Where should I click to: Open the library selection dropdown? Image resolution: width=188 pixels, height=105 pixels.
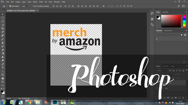[x=167, y=35]
